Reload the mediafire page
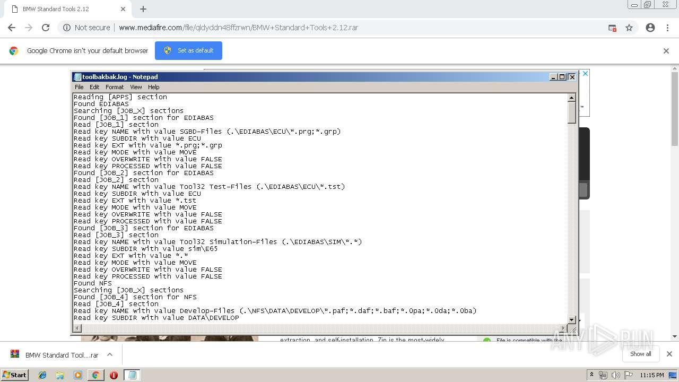The image size is (679, 382). [x=46, y=28]
